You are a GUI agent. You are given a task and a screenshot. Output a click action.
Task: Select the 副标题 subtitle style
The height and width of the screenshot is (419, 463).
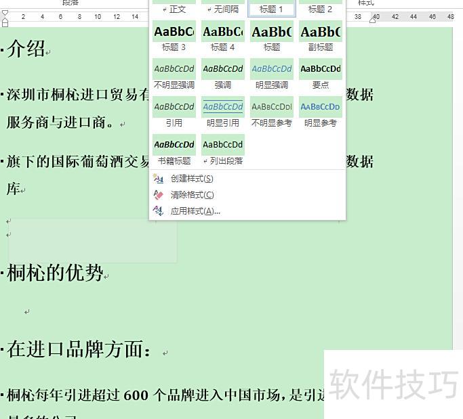coord(321,37)
